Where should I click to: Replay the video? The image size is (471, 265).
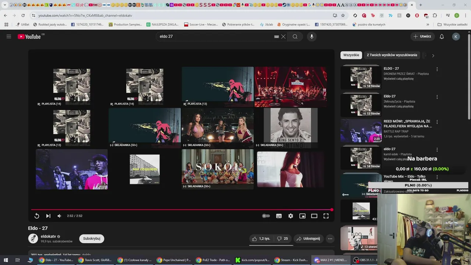click(x=37, y=216)
